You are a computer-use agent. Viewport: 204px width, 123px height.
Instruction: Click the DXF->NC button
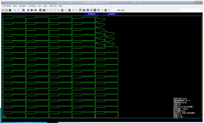coord(121,10)
